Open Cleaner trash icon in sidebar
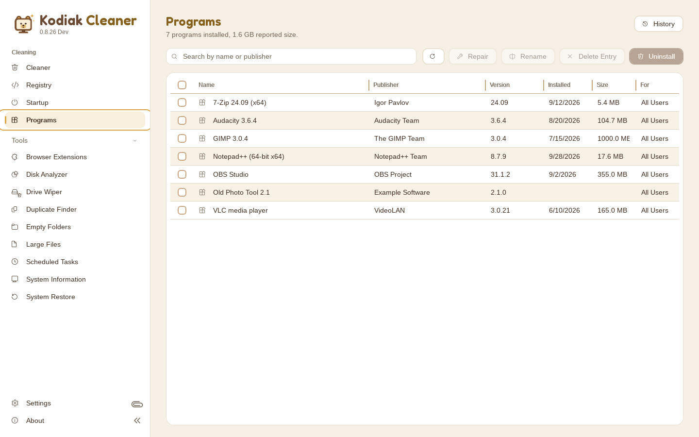The height and width of the screenshot is (437, 699). click(x=15, y=67)
